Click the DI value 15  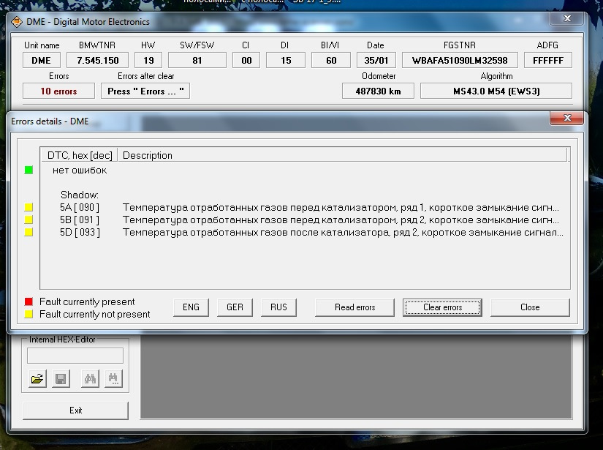[285, 61]
